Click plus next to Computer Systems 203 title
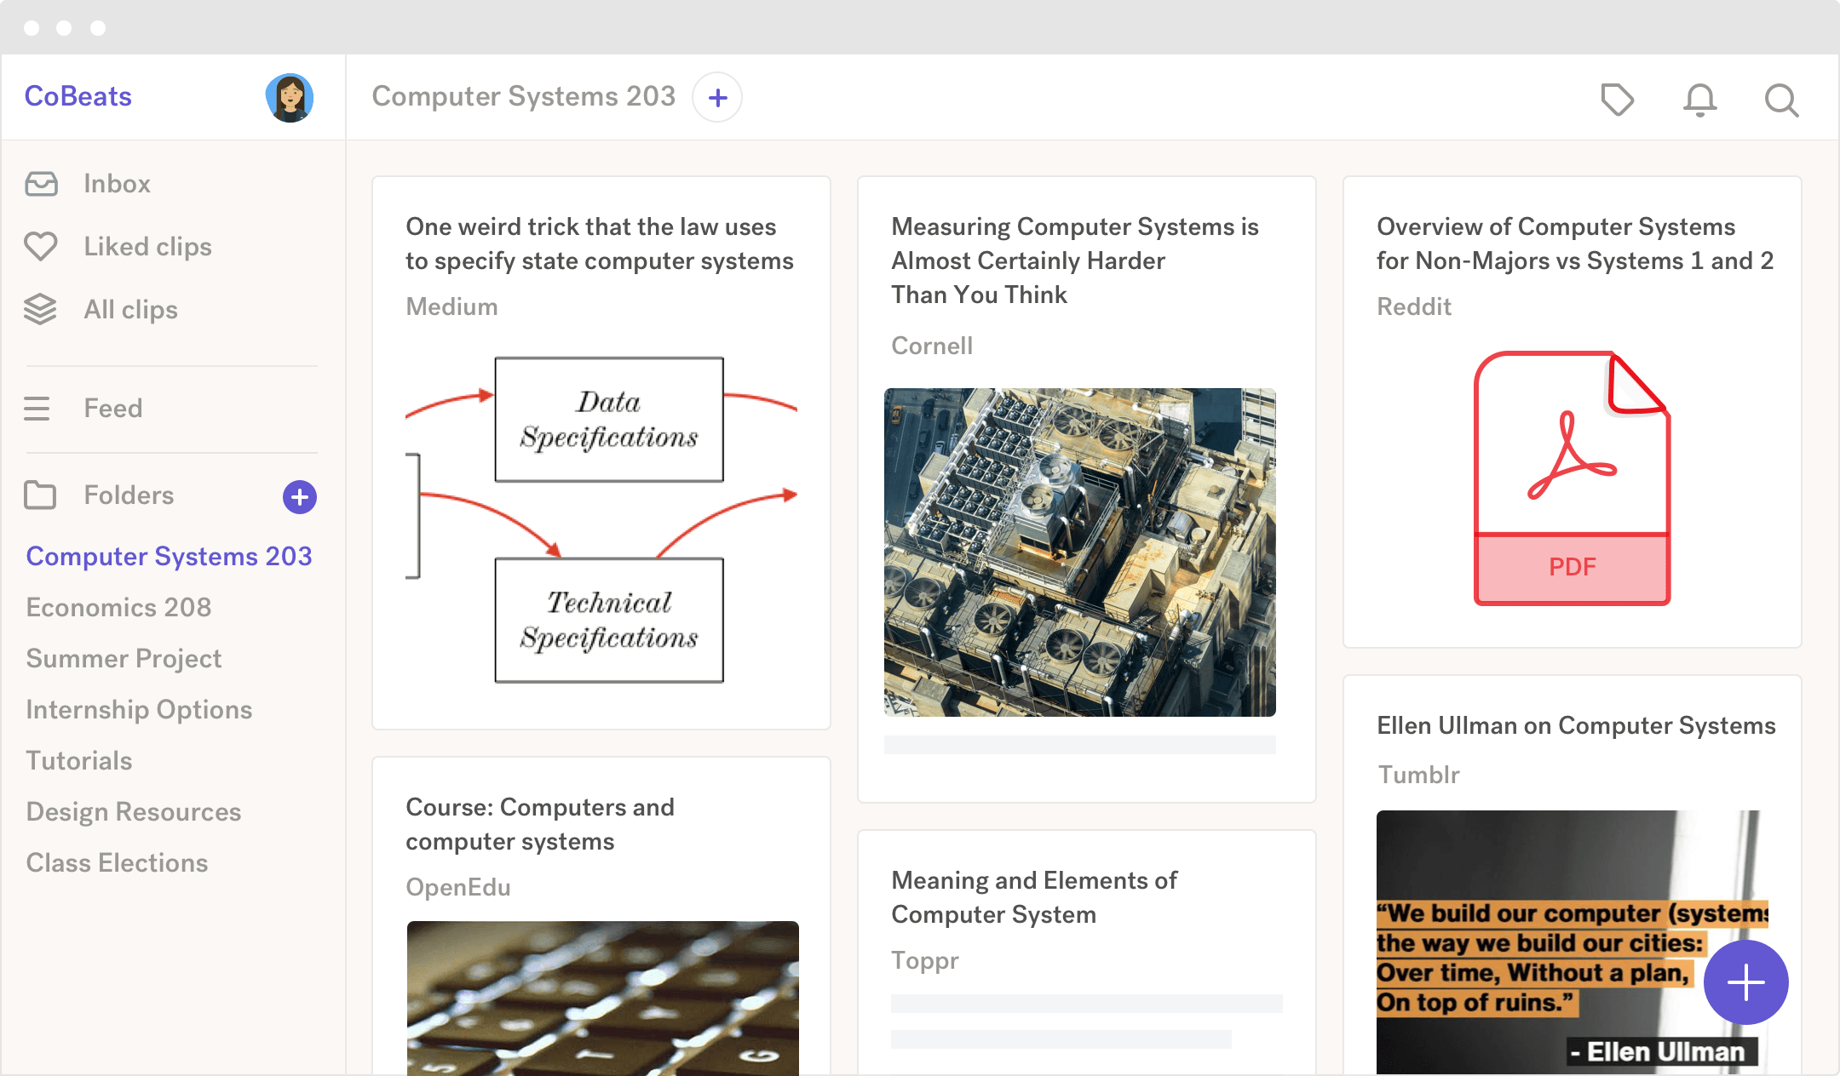 click(717, 98)
